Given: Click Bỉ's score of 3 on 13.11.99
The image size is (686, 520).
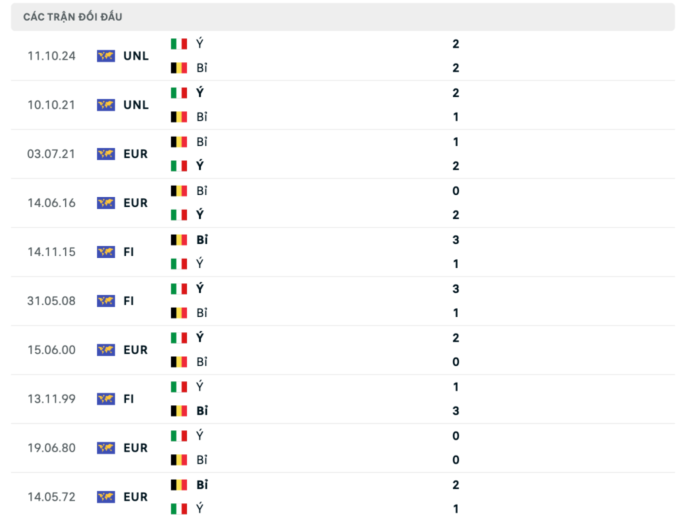Looking at the screenshot, I should (456, 411).
